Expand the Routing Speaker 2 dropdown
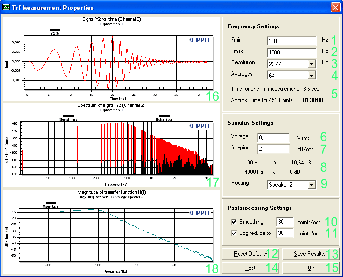This screenshot has height=277, width=343. pos(311,185)
